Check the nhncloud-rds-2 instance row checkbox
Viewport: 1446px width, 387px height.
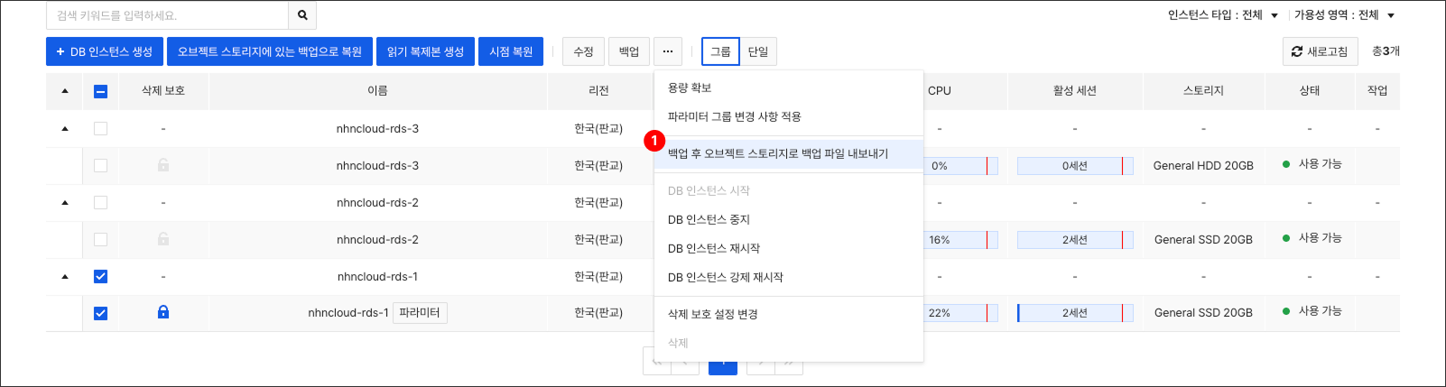click(100, 240)
